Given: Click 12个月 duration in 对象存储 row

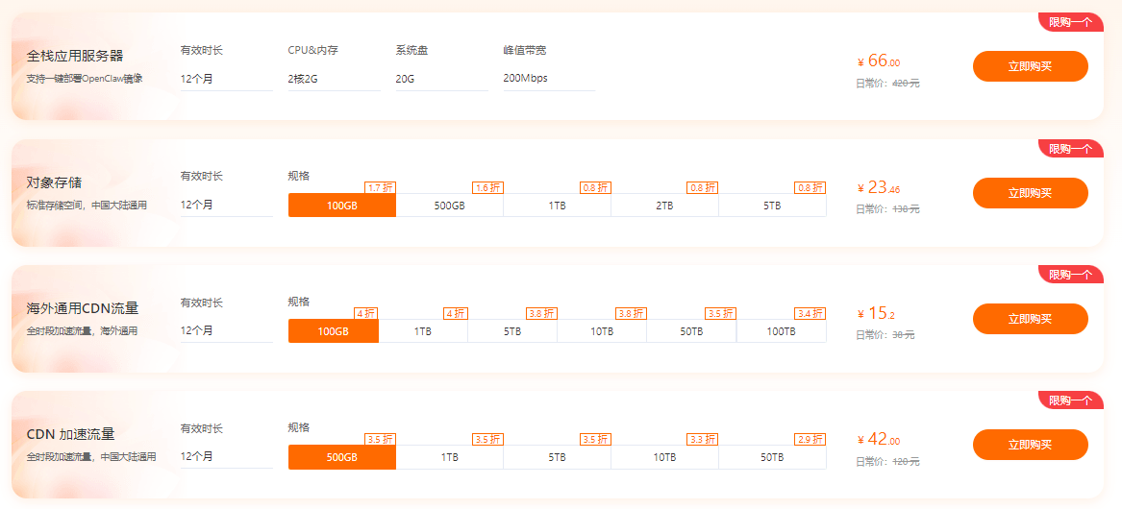Looking at the screenshot, I should 197,205.
